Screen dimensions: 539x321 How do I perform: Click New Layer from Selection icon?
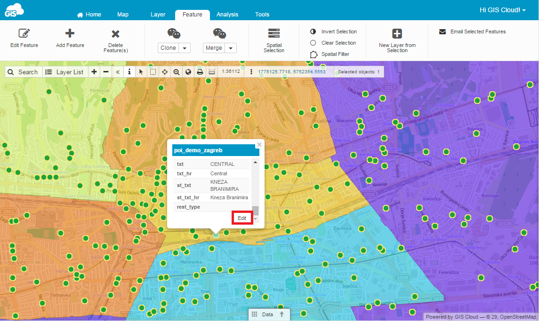coord(397,33)
